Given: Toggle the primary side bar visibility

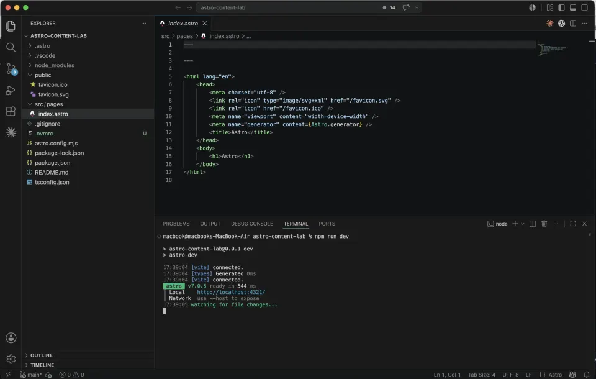Looking at the screenshot, I should tap(561, 7).
